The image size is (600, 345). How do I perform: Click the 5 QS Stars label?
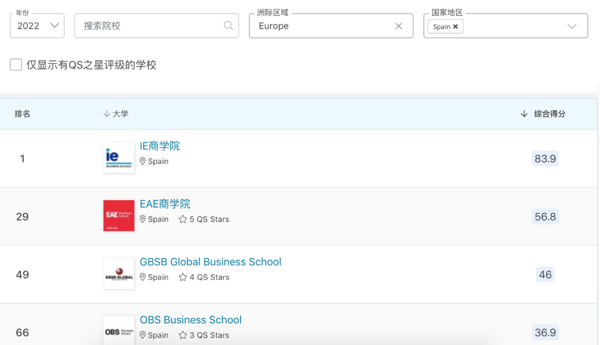pos(209,219)
